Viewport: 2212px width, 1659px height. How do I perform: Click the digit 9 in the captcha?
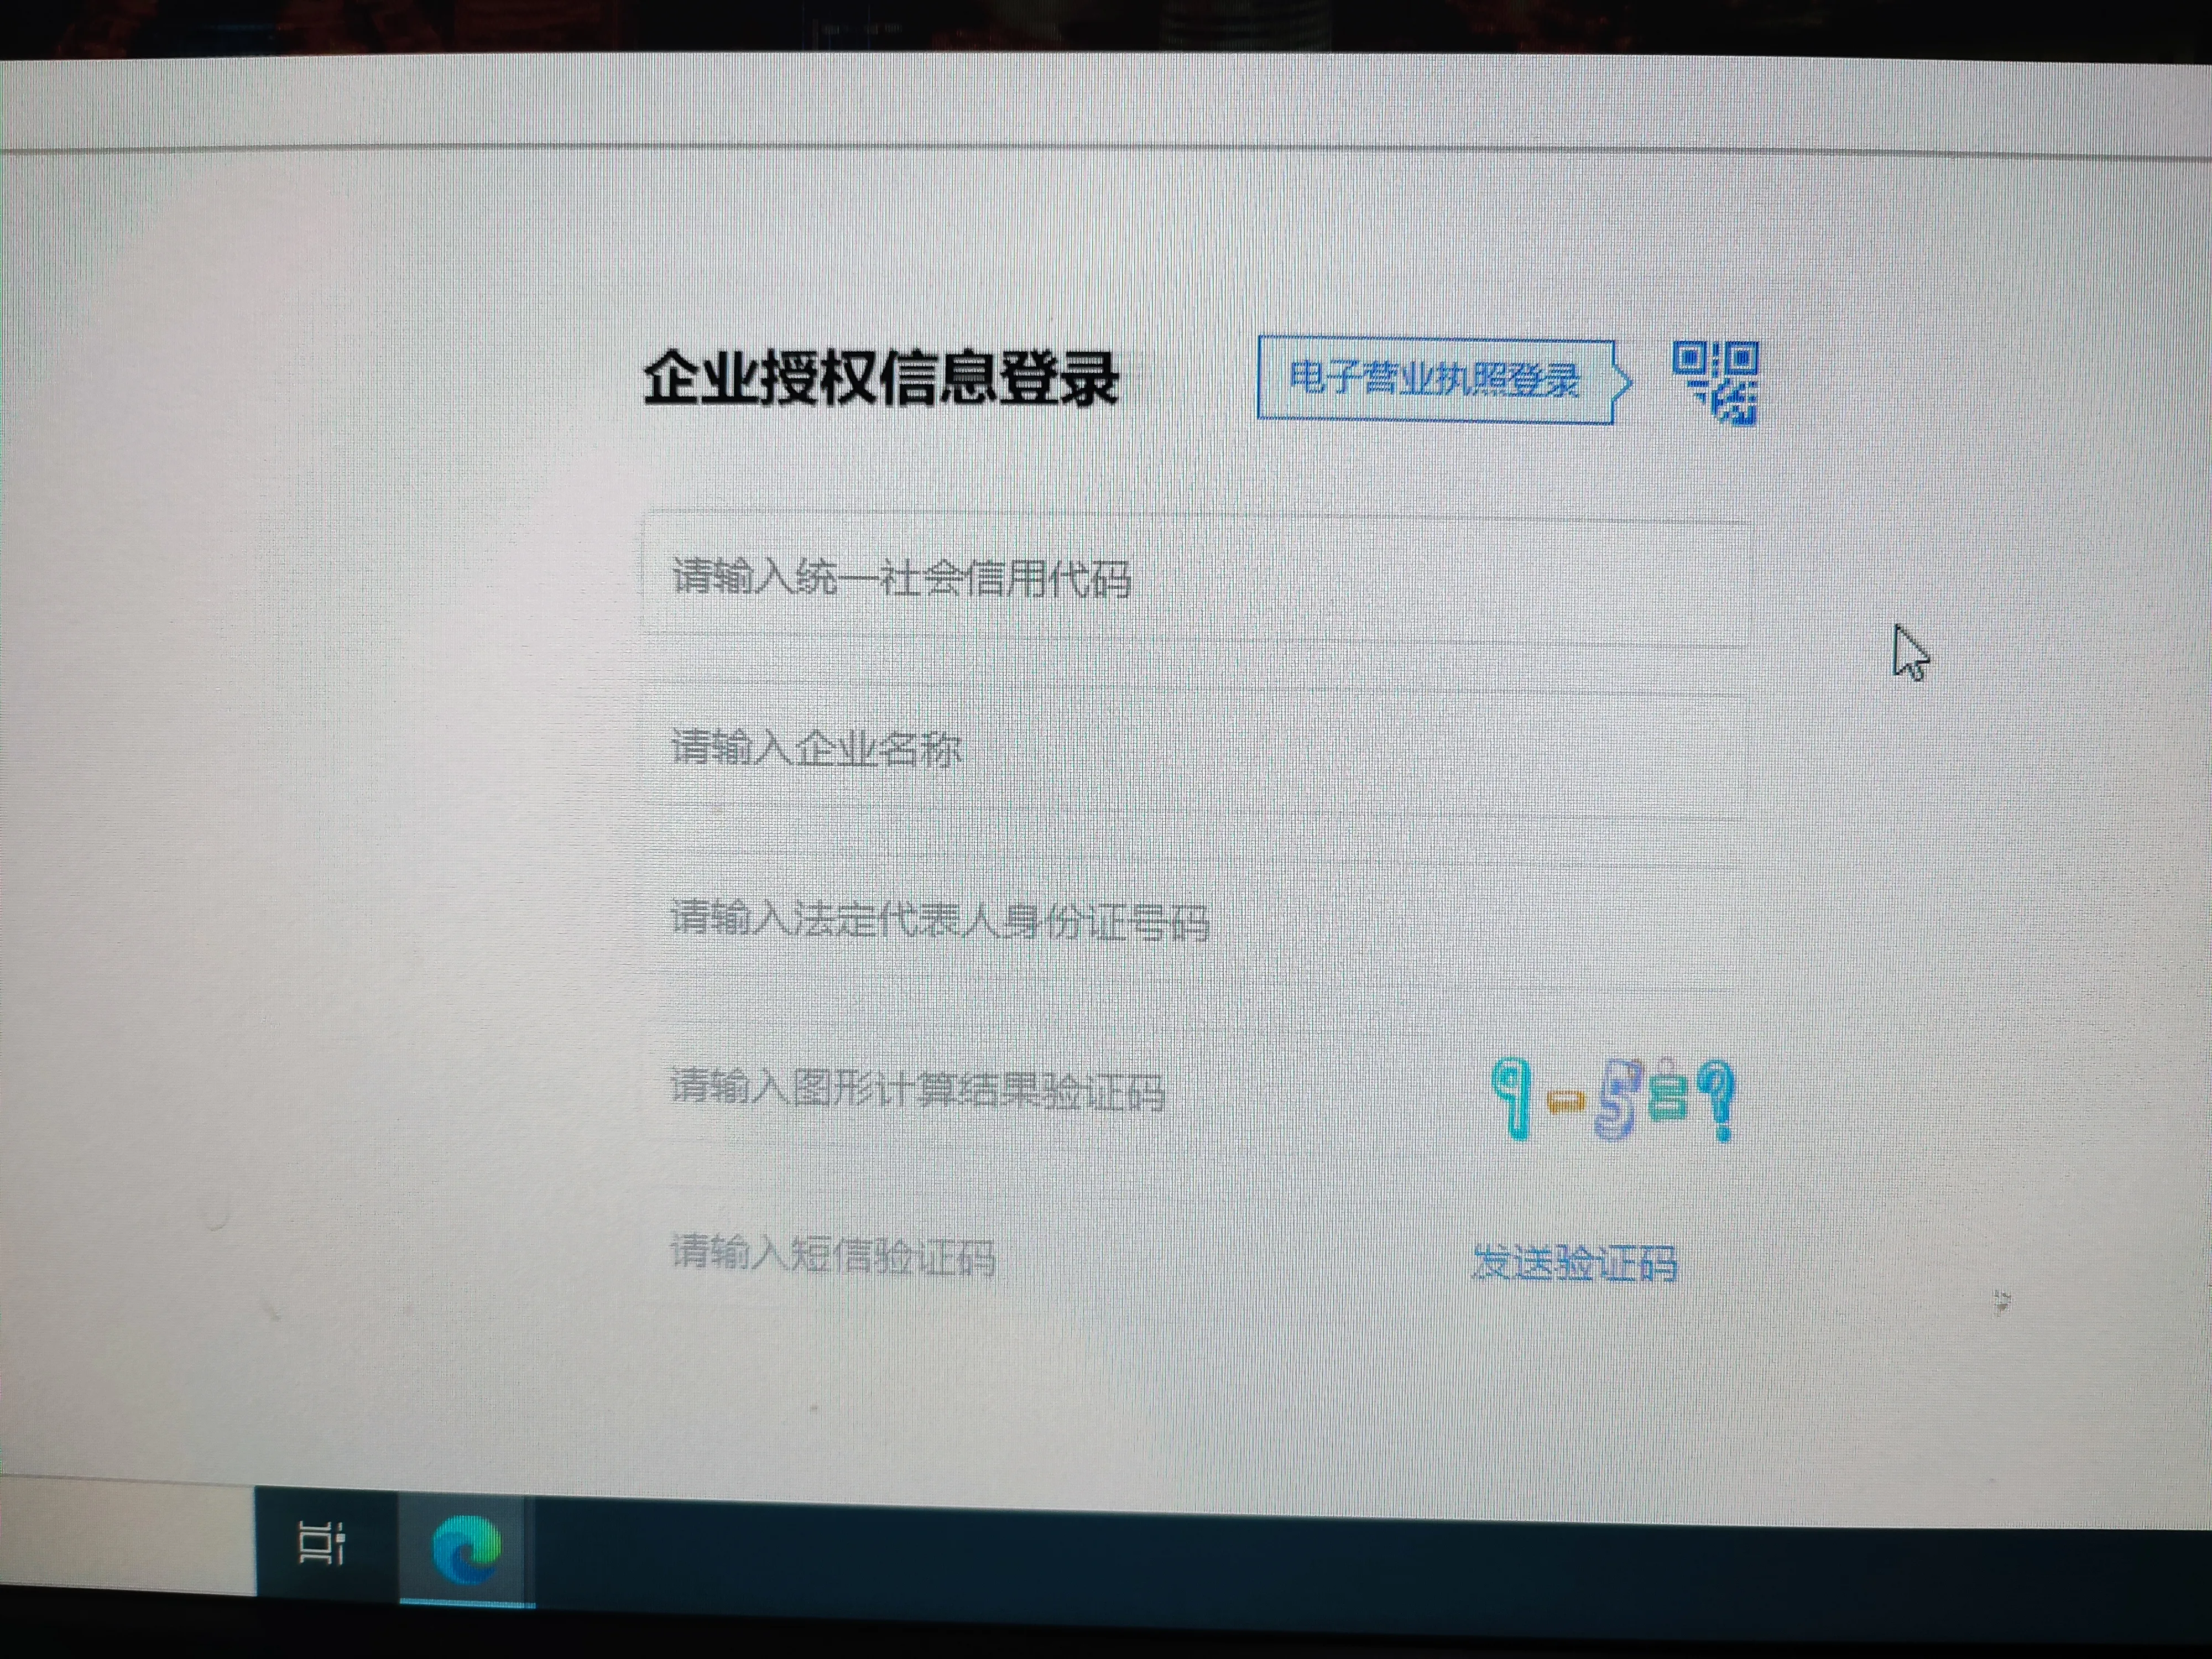1513,1098
